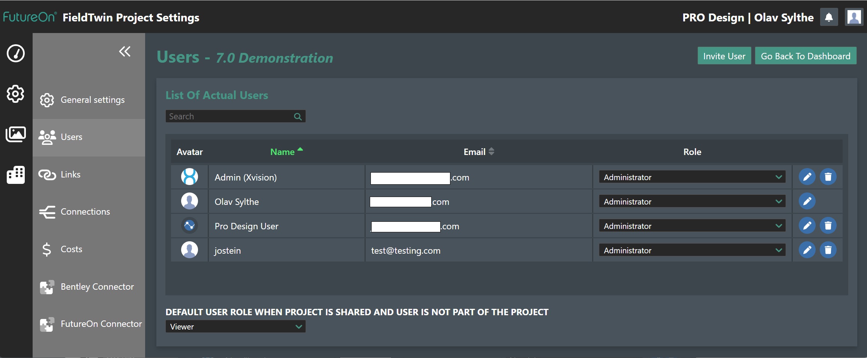The width and height of the screenshot is (867, 358).
Task: Delete Admin (Xvision) user with trash icon
Action: point(828,177)
